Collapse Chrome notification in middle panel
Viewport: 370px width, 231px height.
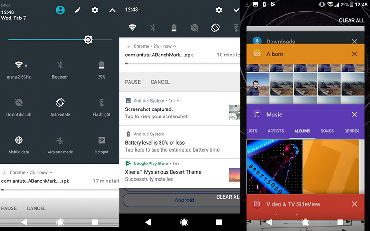(175, 46)
